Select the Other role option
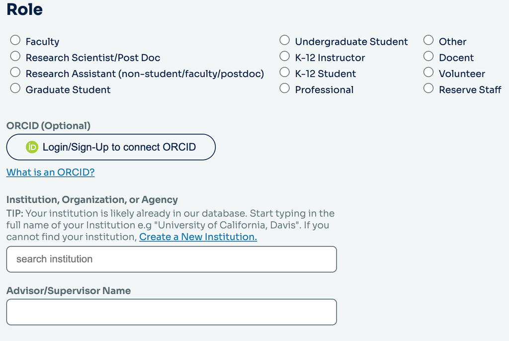509x341 pixels. point(428,40)
